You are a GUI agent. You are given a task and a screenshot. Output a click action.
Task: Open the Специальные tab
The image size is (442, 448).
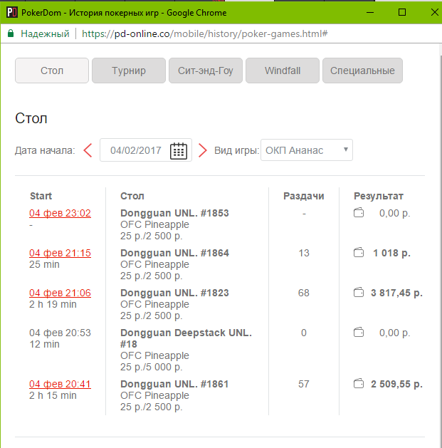coord(362,71)
